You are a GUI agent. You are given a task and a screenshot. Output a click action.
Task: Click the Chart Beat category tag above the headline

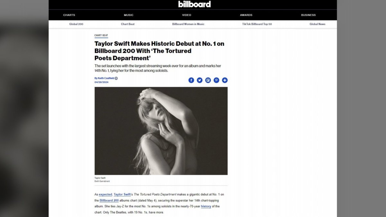click(x=101, y=36)
